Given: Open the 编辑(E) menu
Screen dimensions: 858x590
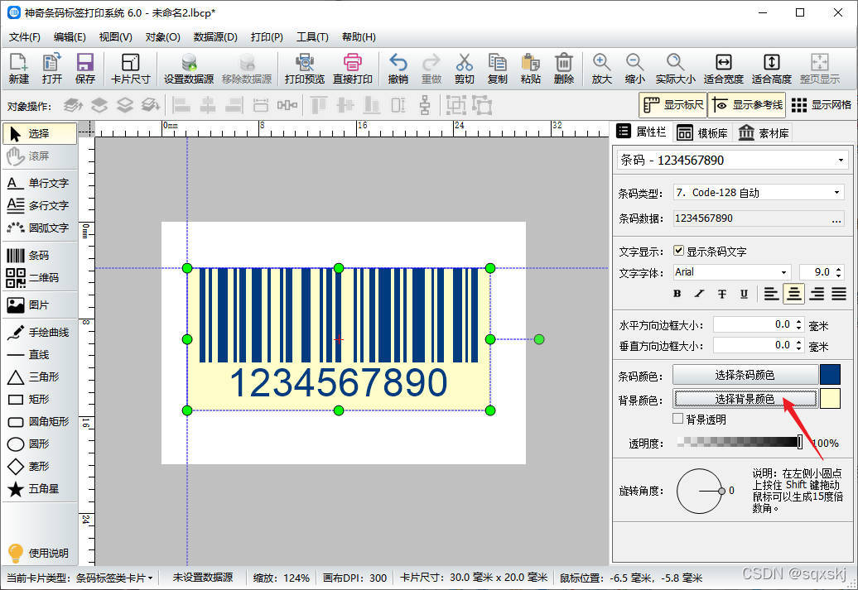Looking at the screenshot, I should point(70,36).
